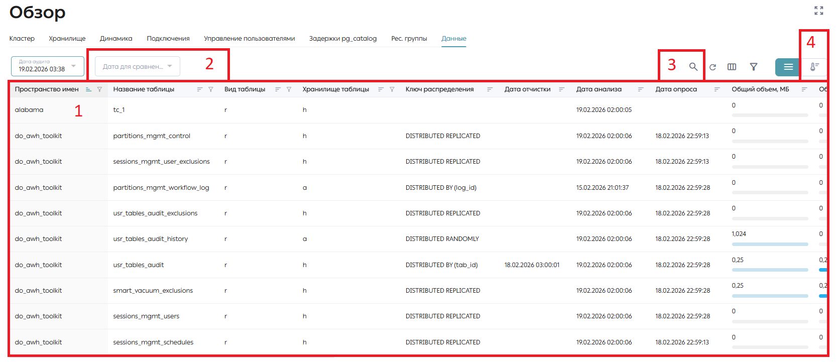836x362 pixels.
Task: Select the usr_tables_audit_history table row
Action: pos(418,239)
